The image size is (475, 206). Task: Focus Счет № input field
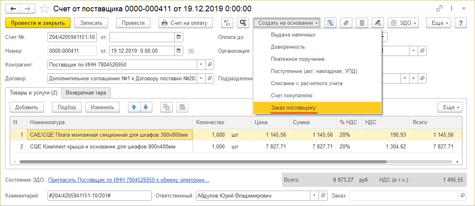(x=72, y=37)
